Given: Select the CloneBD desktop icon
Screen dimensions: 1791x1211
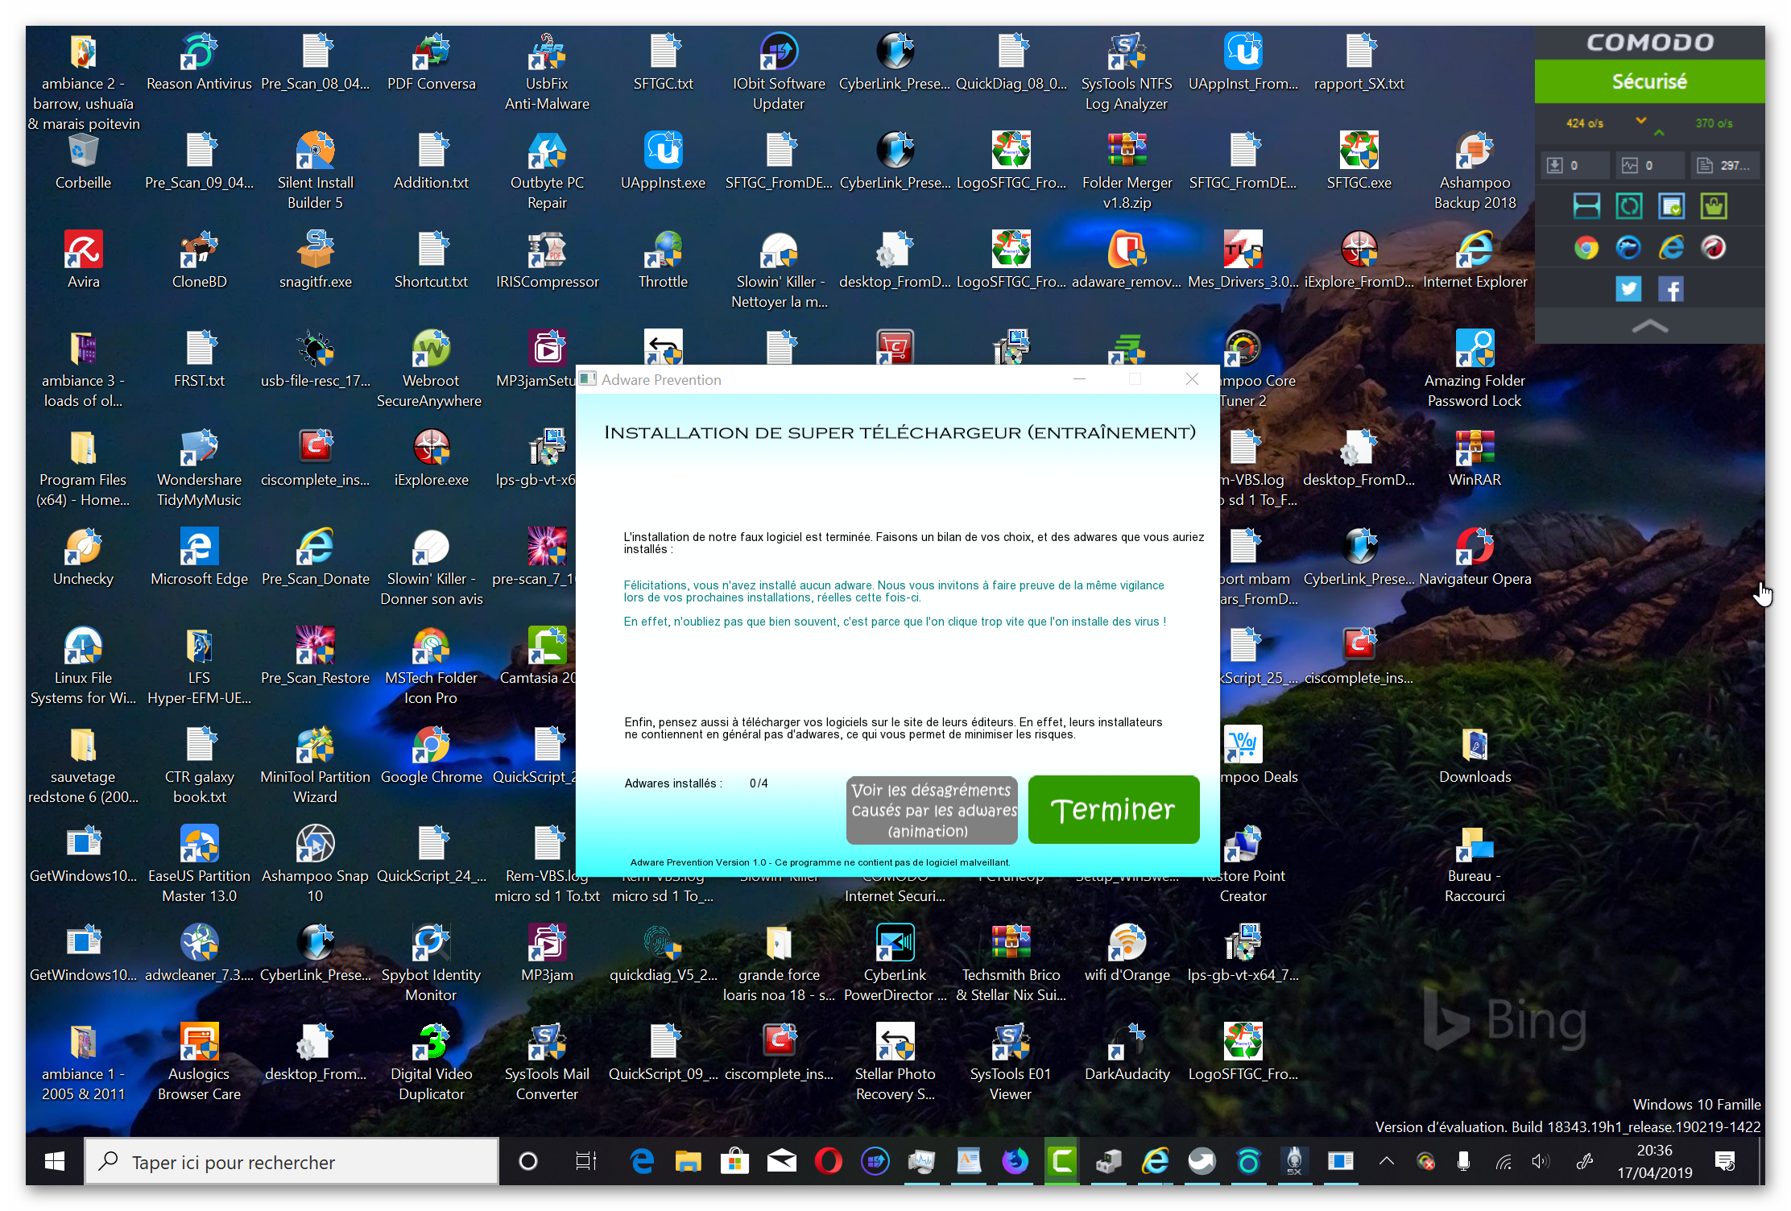Looking at the screenshot, I should pyautogui.click(x=199, y=261).
